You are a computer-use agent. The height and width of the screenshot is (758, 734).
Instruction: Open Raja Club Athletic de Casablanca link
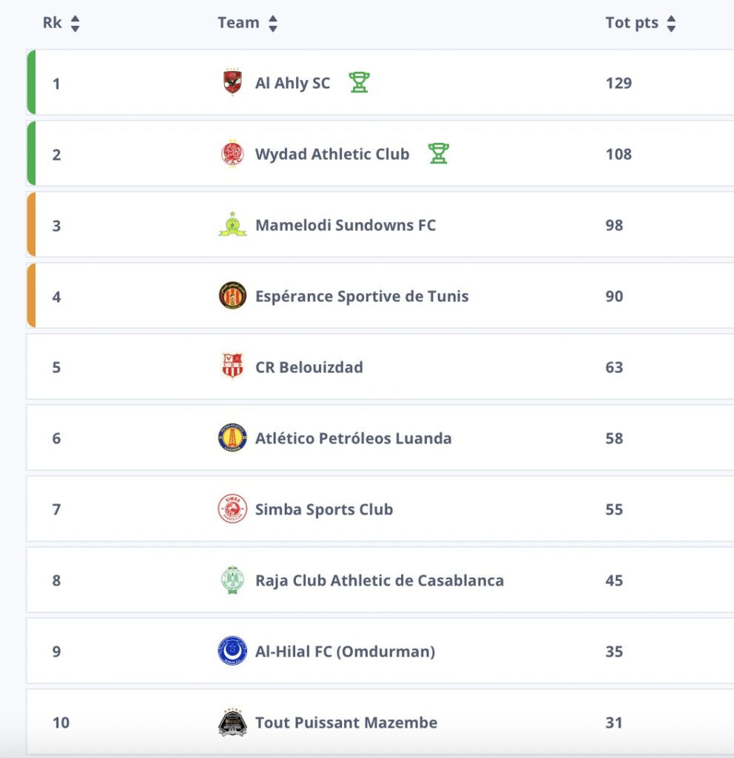(x=379, y=580)
